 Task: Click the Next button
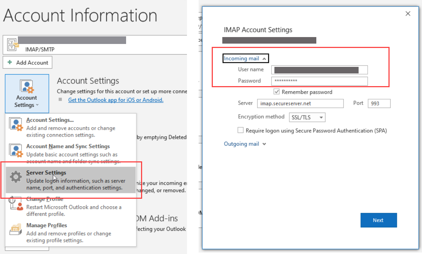tap(378, 220)
